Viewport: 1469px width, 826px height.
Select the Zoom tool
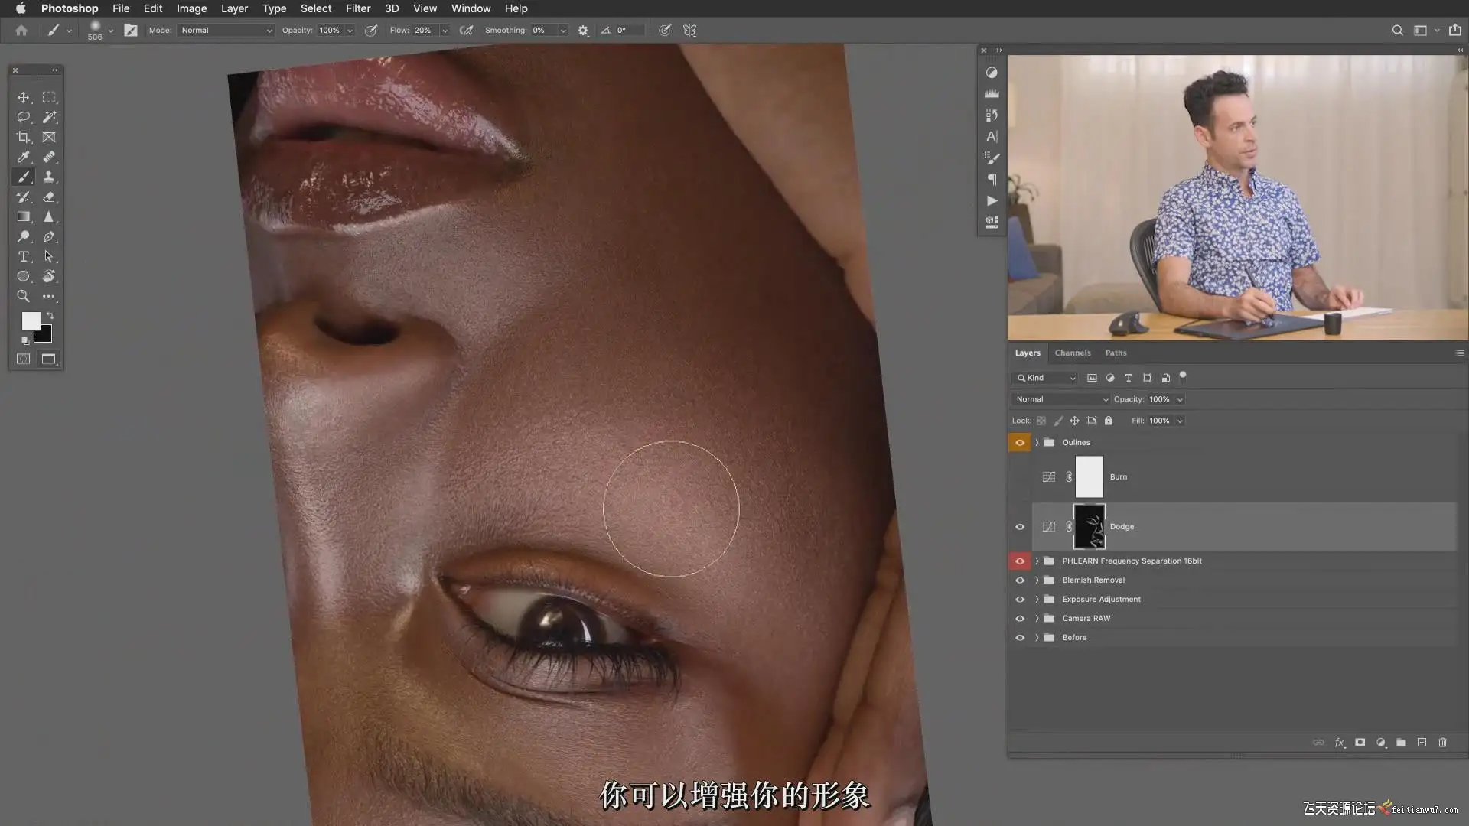[23, 296]
